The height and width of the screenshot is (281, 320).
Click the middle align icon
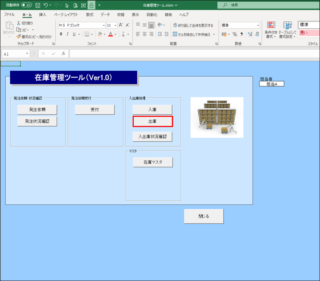[x=145, y=25]
